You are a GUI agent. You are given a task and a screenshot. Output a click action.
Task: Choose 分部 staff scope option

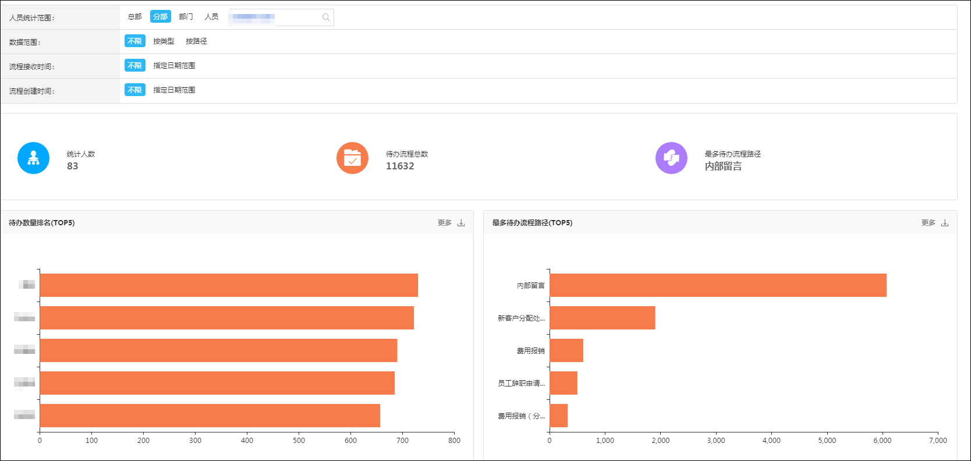pyautogui.click(x=160, y=17)
